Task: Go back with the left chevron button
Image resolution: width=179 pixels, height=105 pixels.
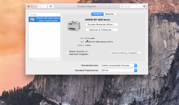Action: [40, 6]
